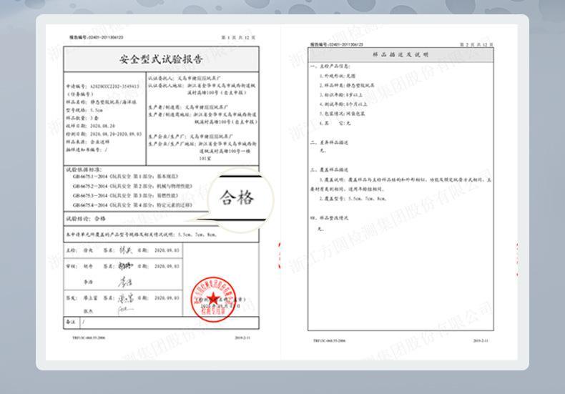Click the 试验依据标准 heading
This screenshot has height=394, width=565.
click(x=84, y=169)
